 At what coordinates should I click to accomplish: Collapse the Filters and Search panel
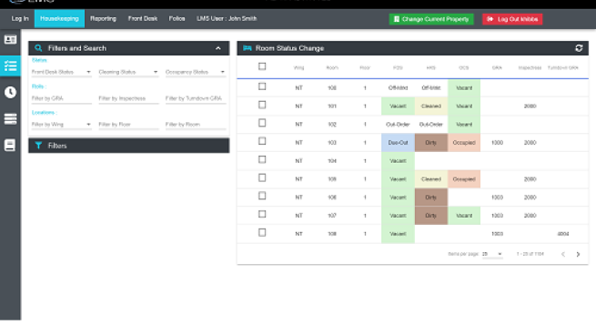point(218,48)
